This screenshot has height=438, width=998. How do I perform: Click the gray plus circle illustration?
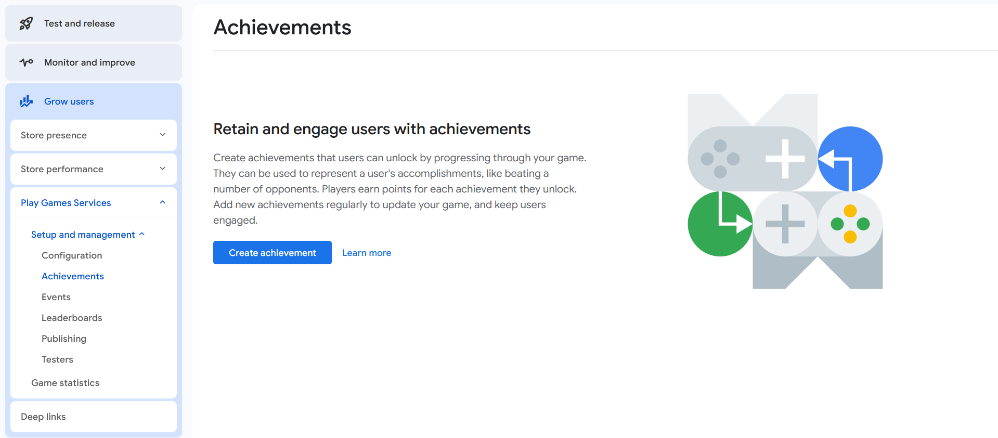[x=785, y=224]
